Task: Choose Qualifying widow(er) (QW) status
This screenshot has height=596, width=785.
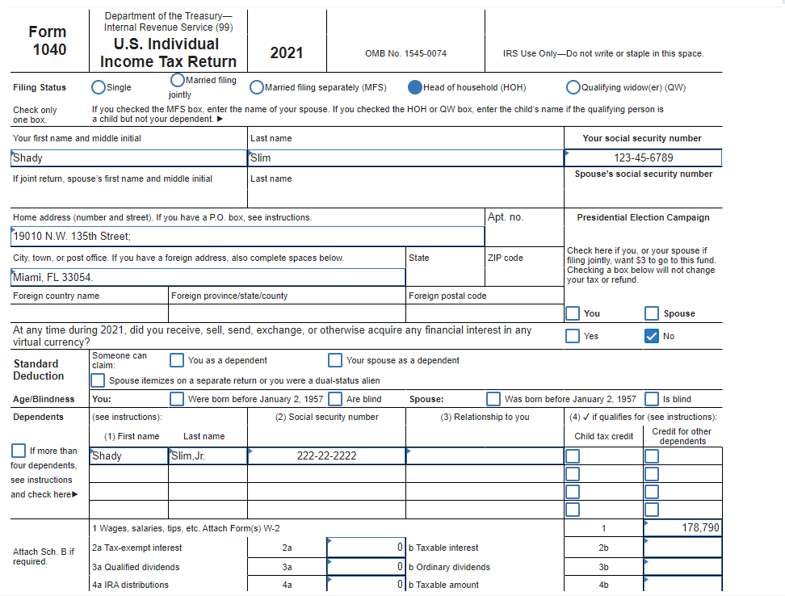Action: pos(573,87)
